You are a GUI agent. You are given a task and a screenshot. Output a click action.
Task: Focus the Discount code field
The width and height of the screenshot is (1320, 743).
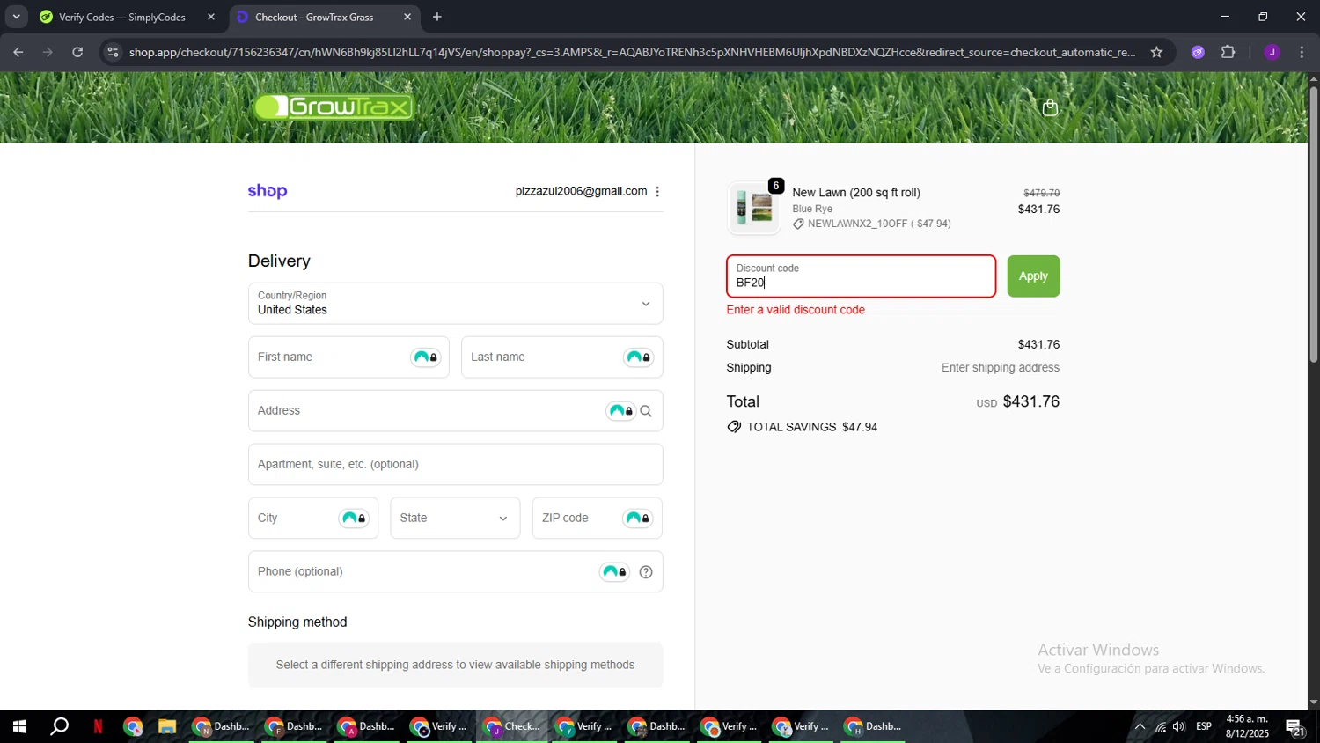tap(861, 276)
